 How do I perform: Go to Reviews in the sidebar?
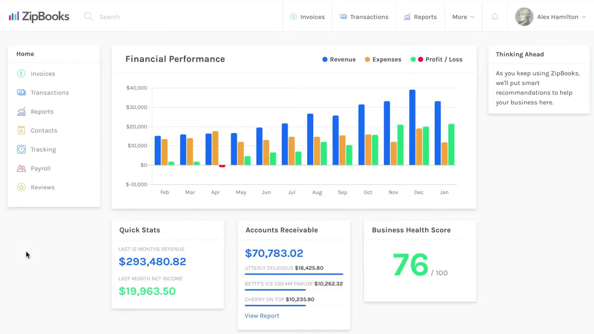pyautogui.click(x=43, y=187)
